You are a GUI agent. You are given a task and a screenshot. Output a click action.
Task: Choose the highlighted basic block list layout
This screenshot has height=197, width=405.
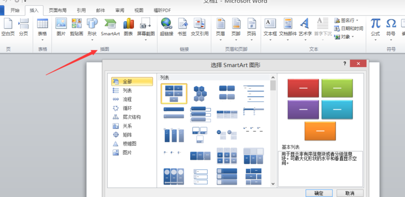point(174,93)
